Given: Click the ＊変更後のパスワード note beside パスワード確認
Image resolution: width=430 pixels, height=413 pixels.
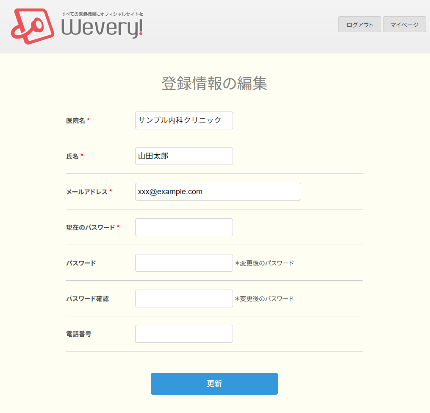Looking at the screenshot, I should (264, 299).
